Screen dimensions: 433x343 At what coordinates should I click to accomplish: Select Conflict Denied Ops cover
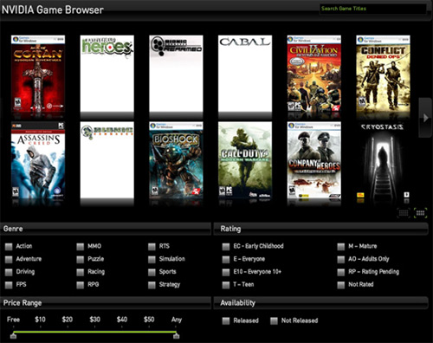[383, 74]
